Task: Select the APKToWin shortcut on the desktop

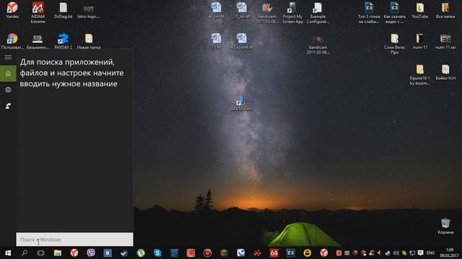Action: point(241,103)
